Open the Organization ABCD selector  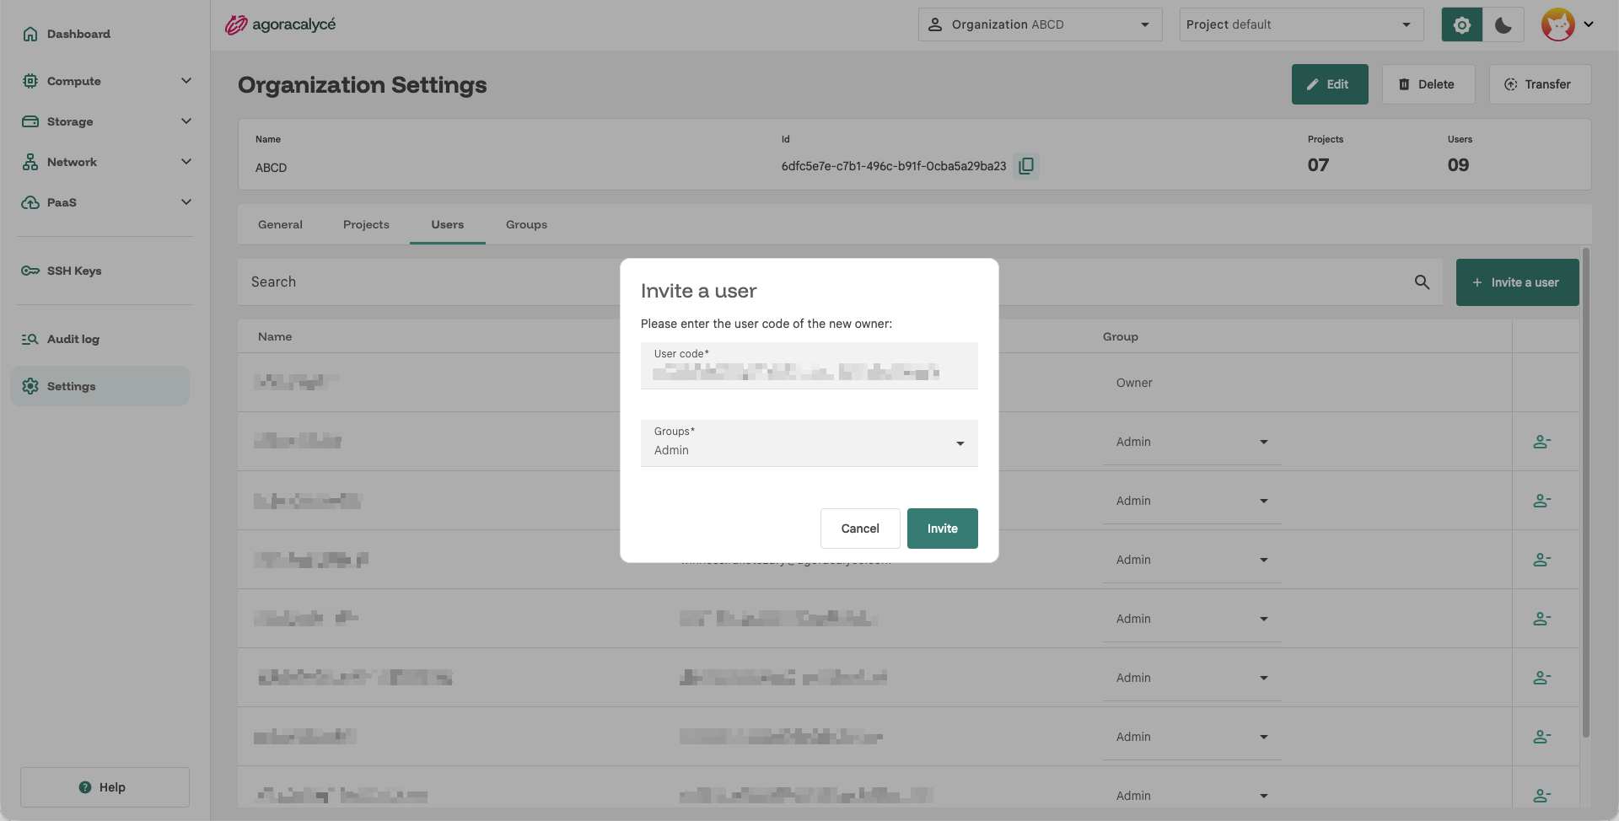pyautogui.click(x=1040, y=24)
